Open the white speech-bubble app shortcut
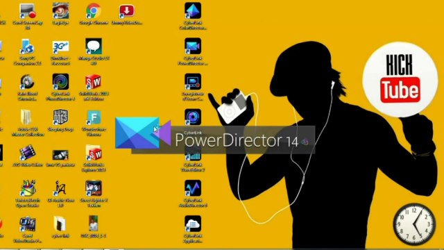 94,47
